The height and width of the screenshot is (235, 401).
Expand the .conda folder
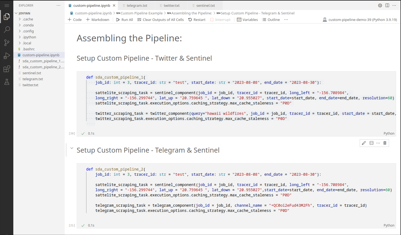click(39, 25)
